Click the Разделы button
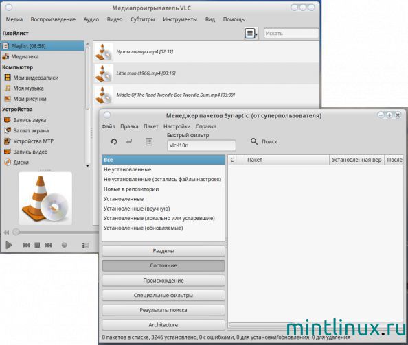The height and width of the screenshot is (345, 408). (x=163, y=251)
